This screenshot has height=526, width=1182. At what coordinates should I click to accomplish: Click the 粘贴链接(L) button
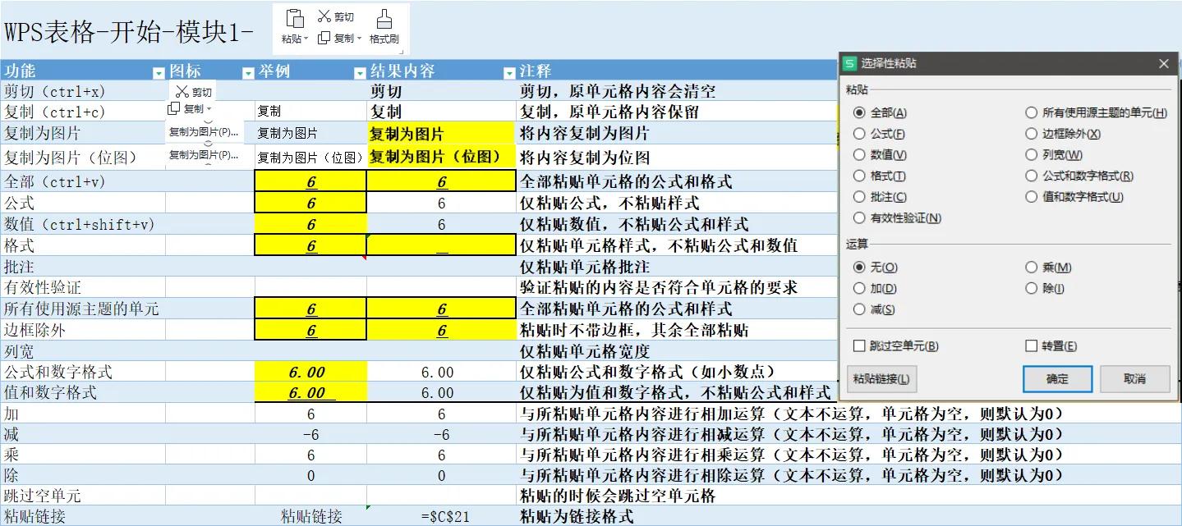tap(881, 379)
